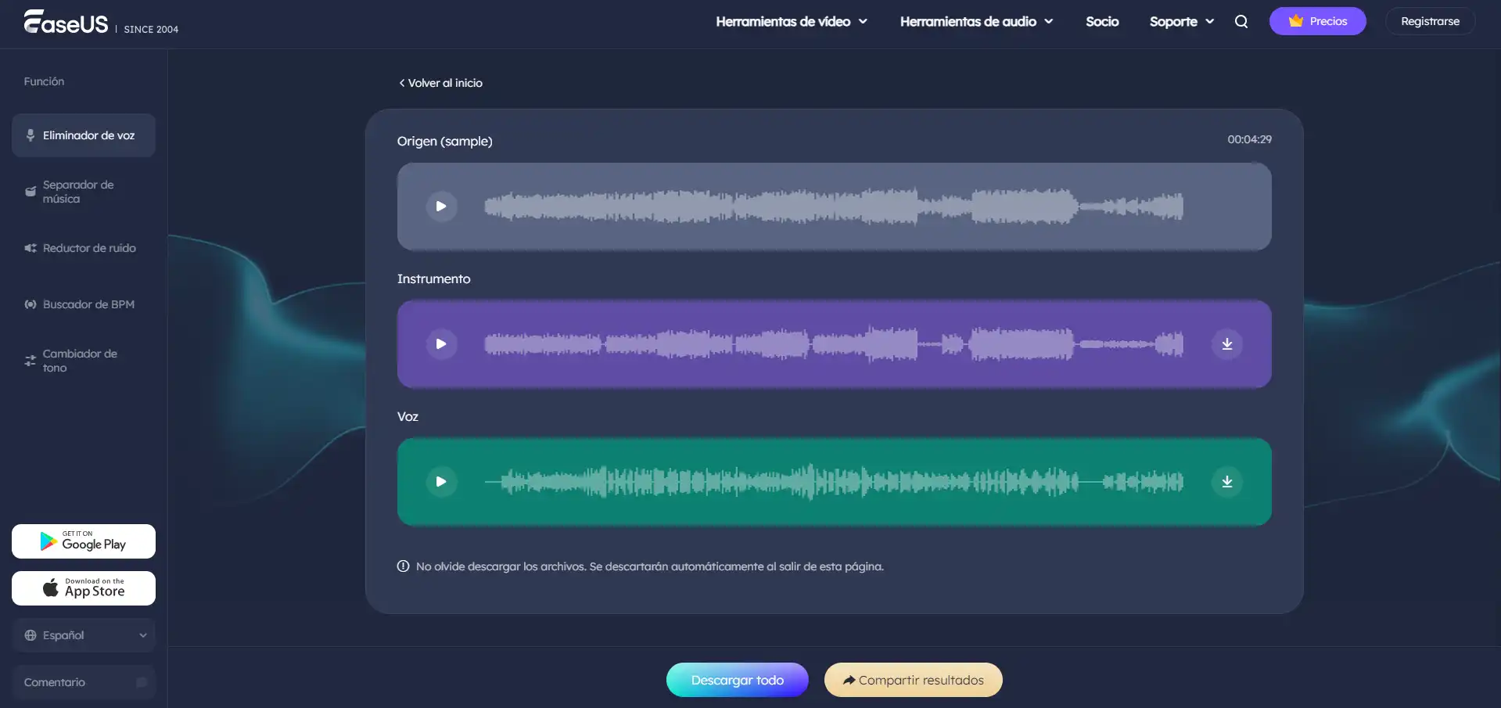Open the App Store badge
This screenshot has height=708, width=1501.
point(84,588)
